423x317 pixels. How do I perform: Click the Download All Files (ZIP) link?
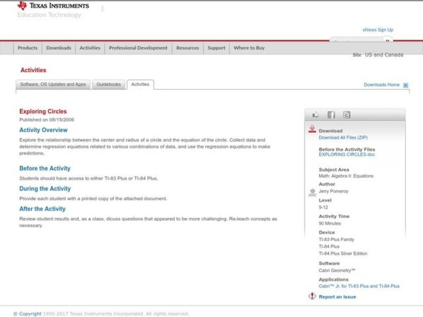click(x=343, y=137)
